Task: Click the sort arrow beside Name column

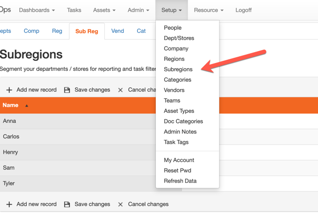Action: [27, 106]
